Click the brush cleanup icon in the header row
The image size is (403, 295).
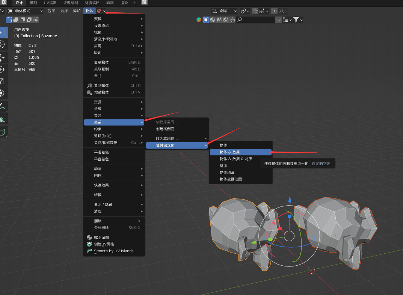[232, 20]
